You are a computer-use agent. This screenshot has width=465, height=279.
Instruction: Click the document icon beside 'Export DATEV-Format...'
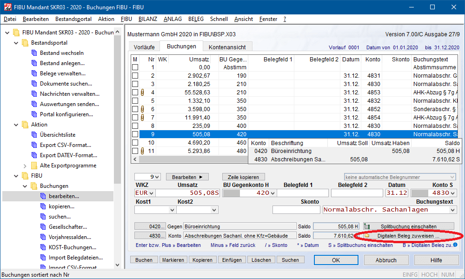[34, 155]
